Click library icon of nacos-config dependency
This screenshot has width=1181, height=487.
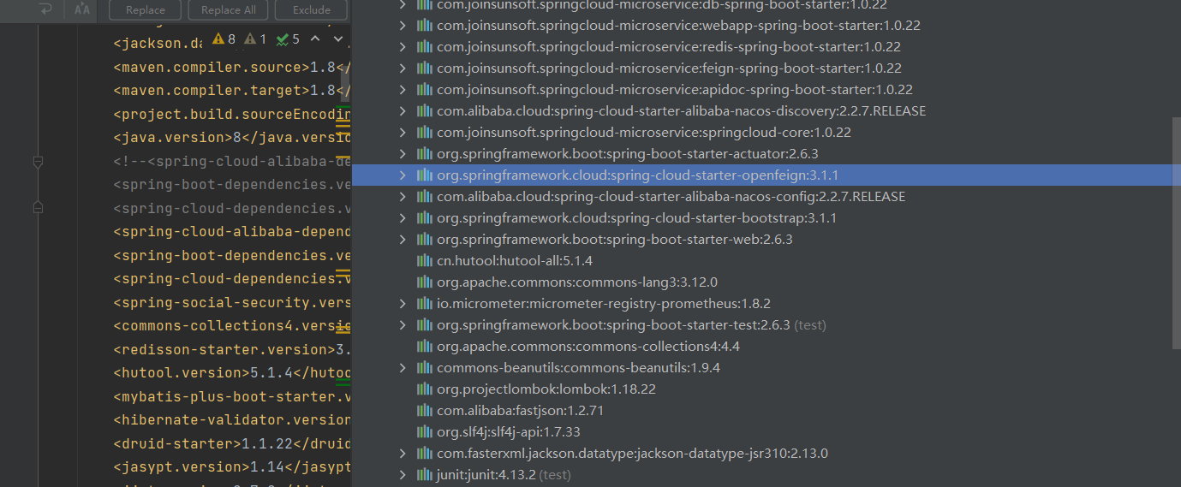coord(424,197)
